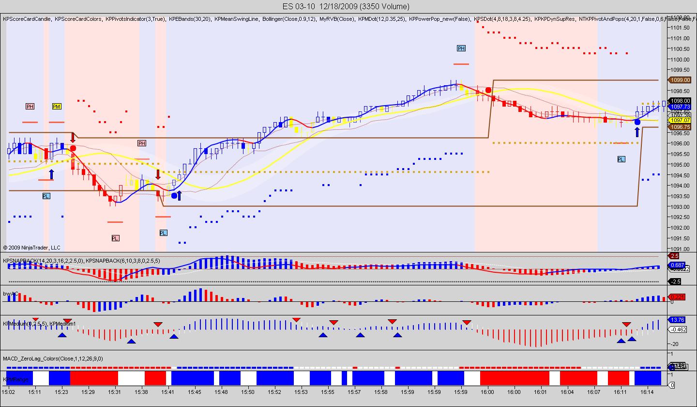Click the red KPMRange block spanning 15:23 to 15:31

[94, 378]
